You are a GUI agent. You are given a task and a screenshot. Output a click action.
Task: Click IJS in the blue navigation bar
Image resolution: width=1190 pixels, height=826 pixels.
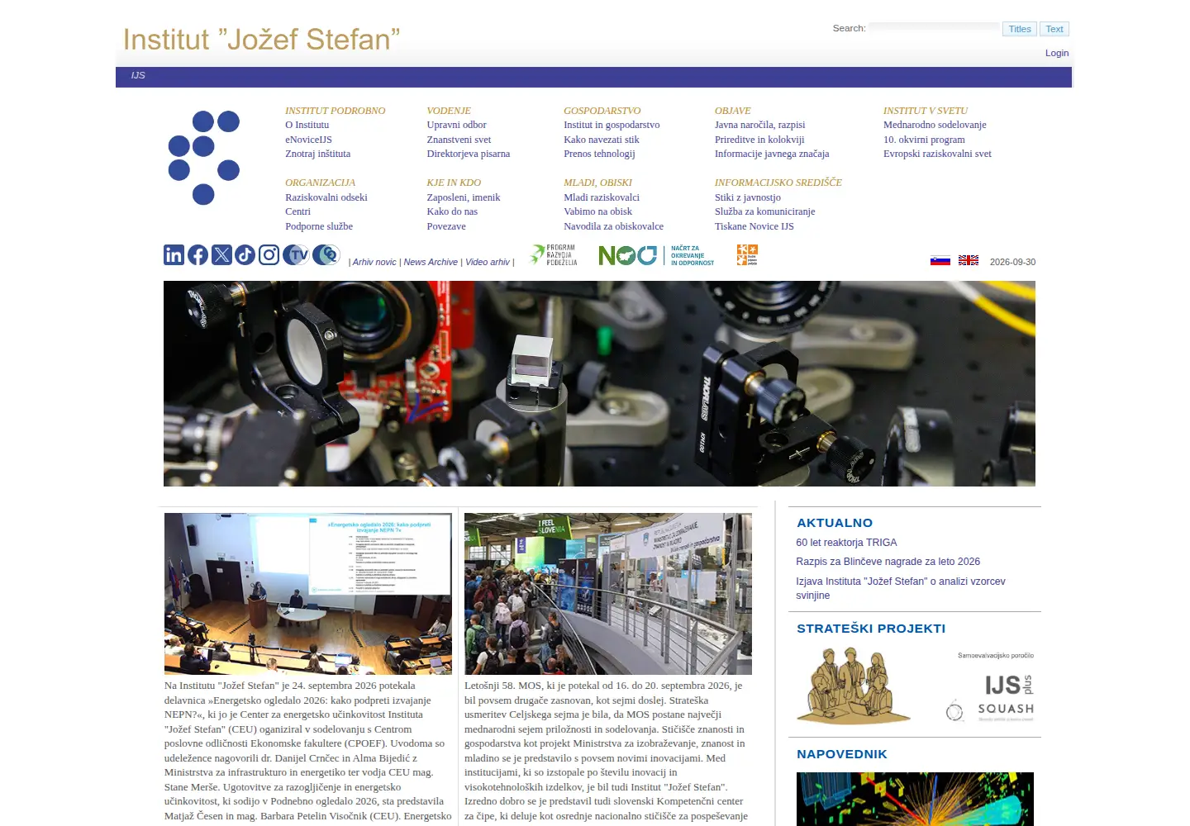(138, 75)
